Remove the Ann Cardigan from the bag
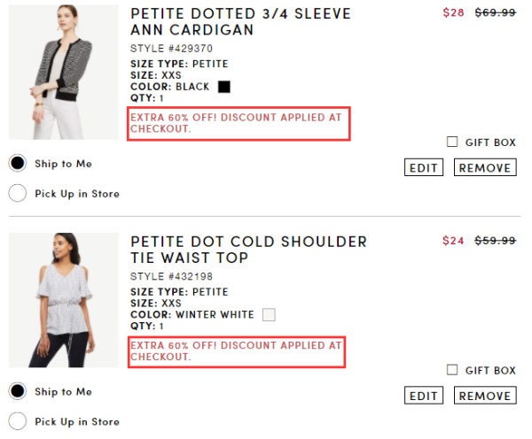 485,167
